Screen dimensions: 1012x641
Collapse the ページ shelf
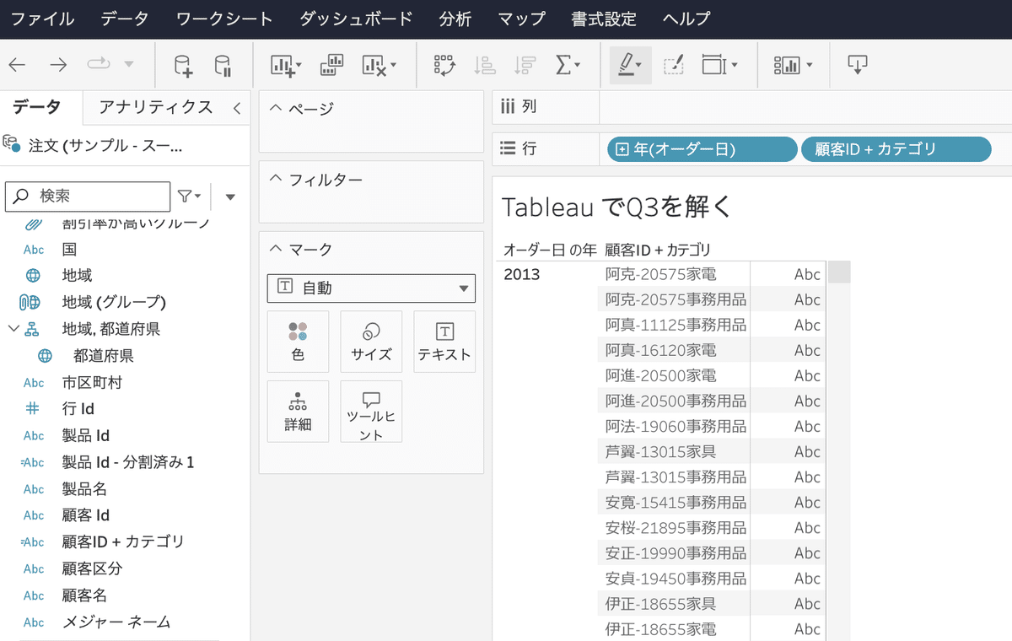pos(276,108)
